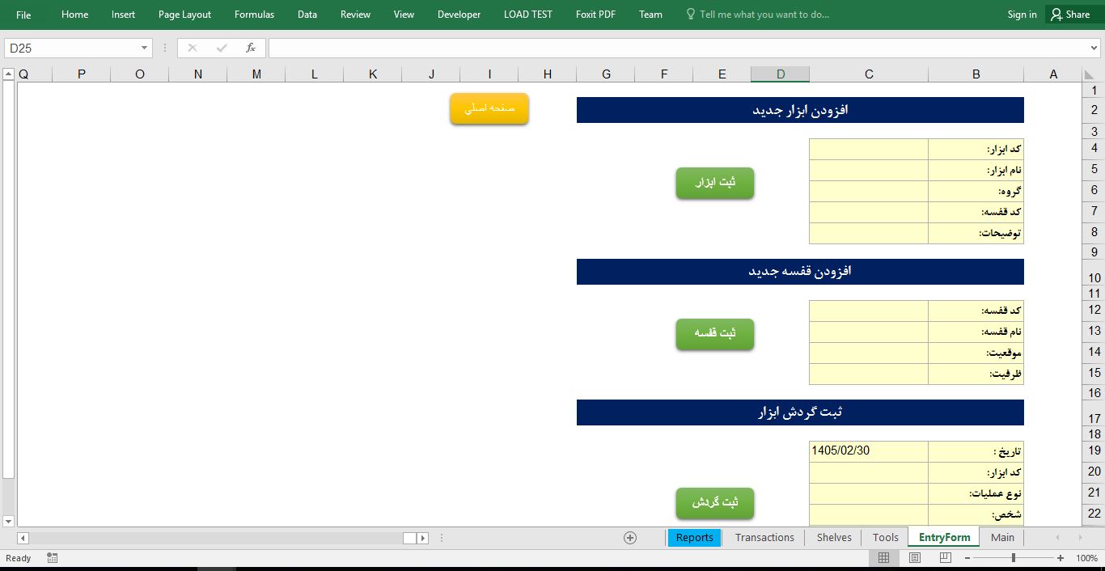Select input cell beside کد ابزار: in row 4
The height and width of the screenshot is (571, 1105).
tap(869, 149)
